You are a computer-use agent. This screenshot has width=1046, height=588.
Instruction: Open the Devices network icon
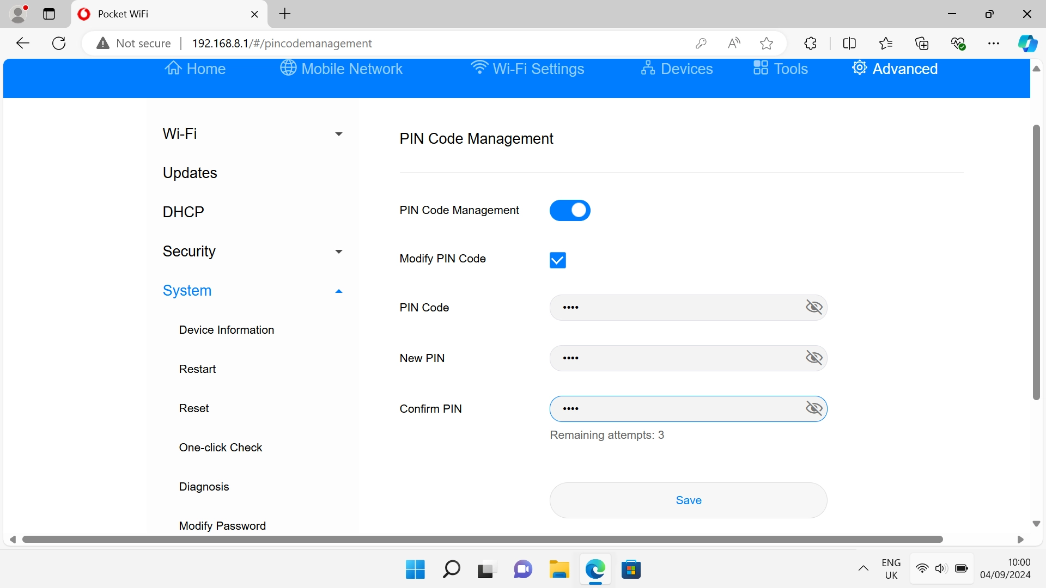click(x=648, y=68)
